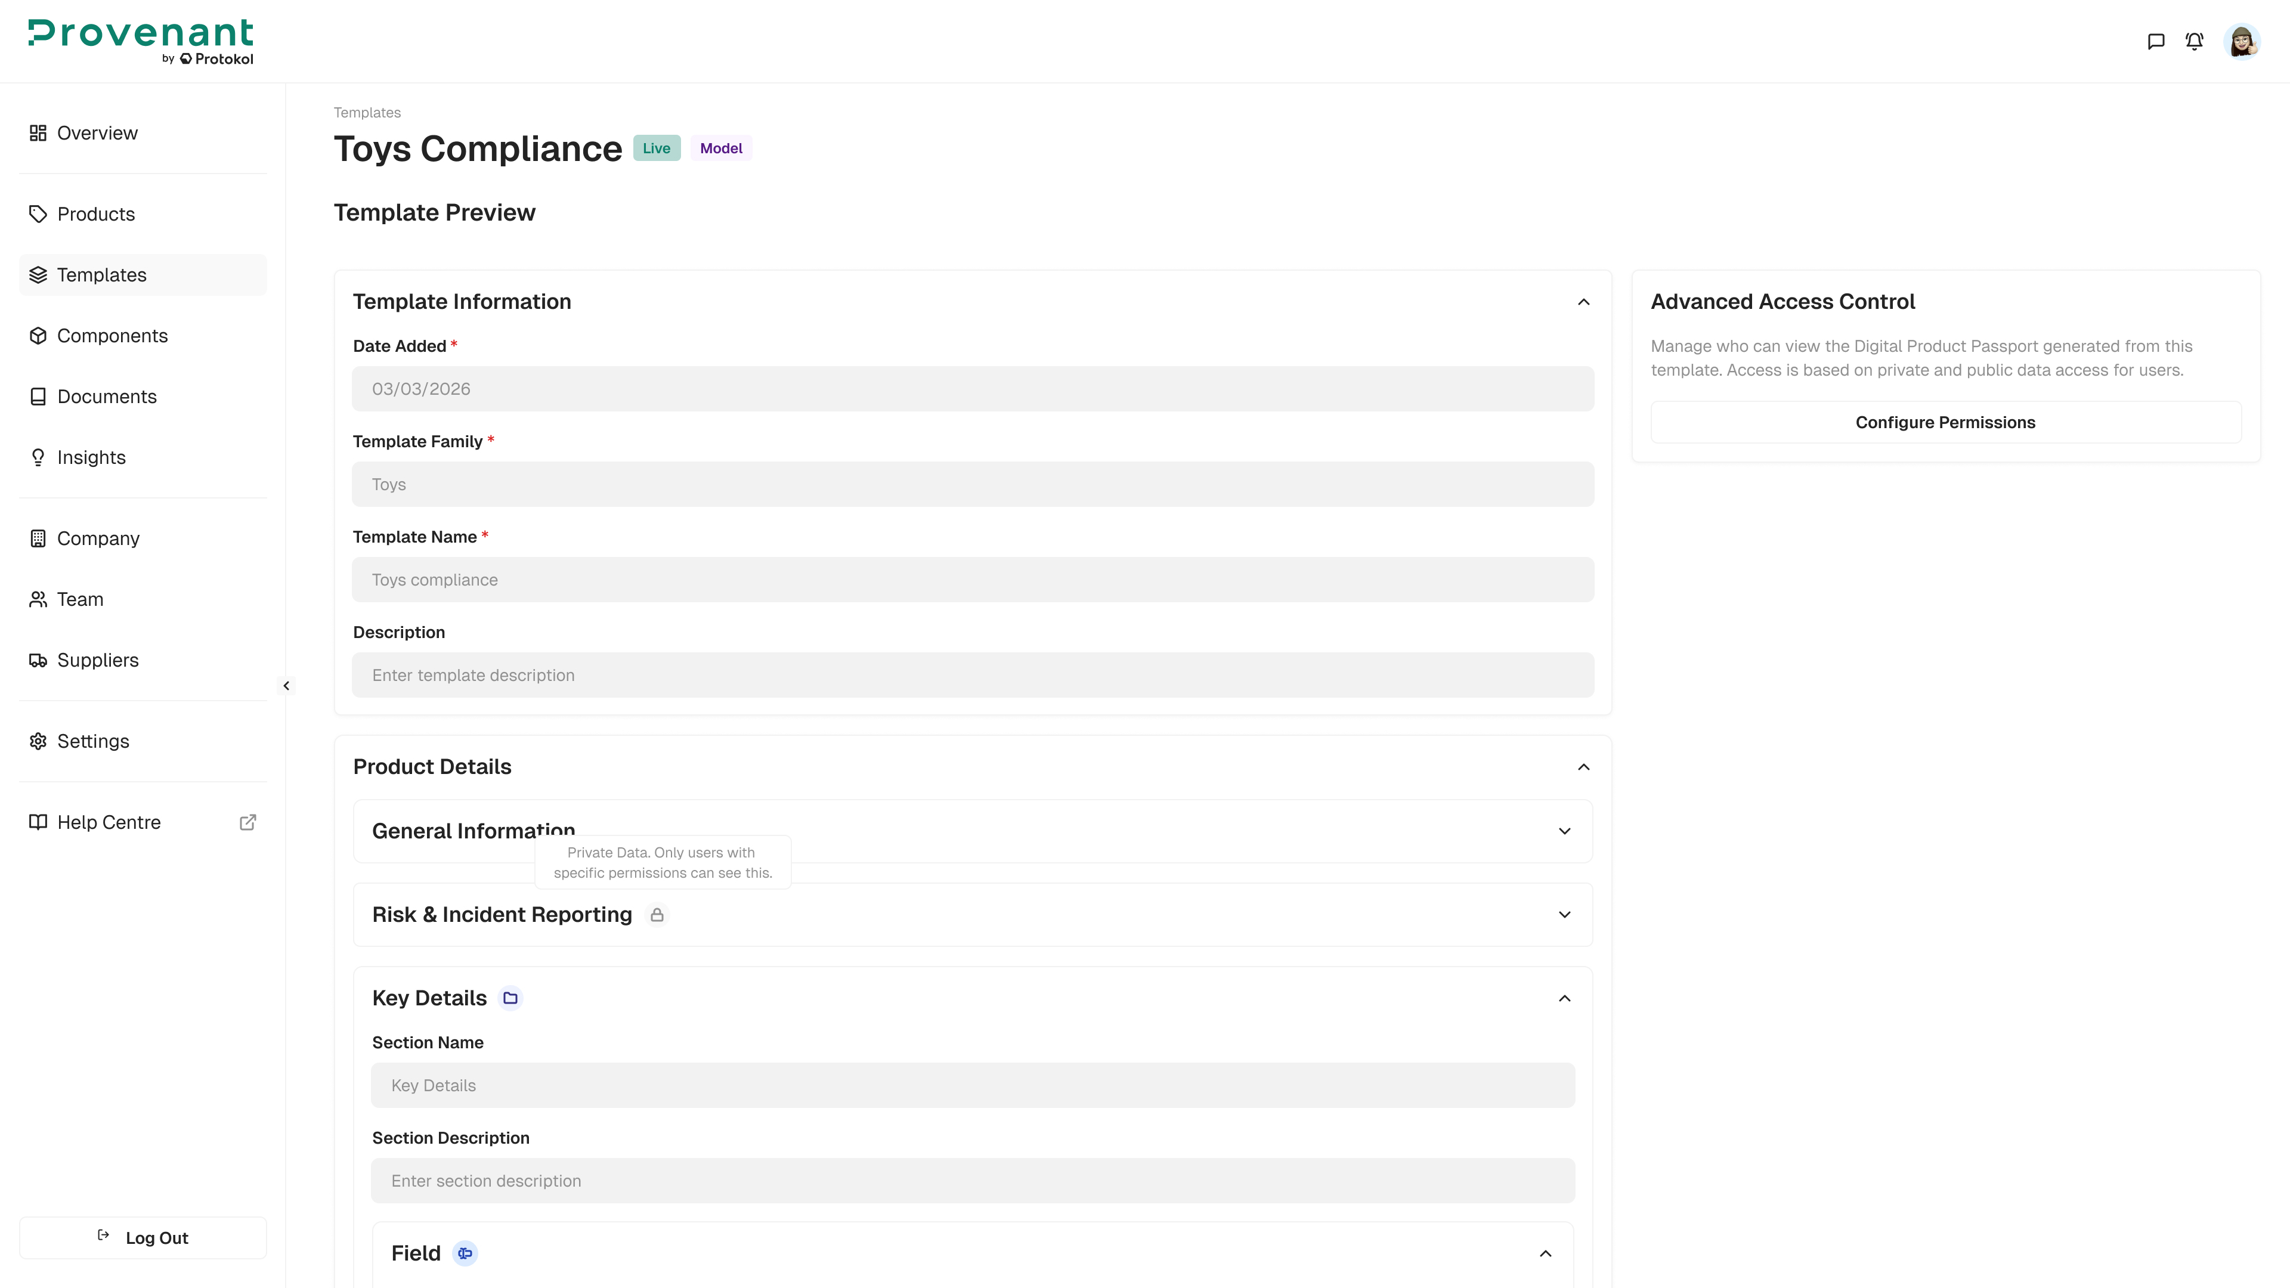
Task: Collapse the Product Details section
Action: (x=1583, y=767)
